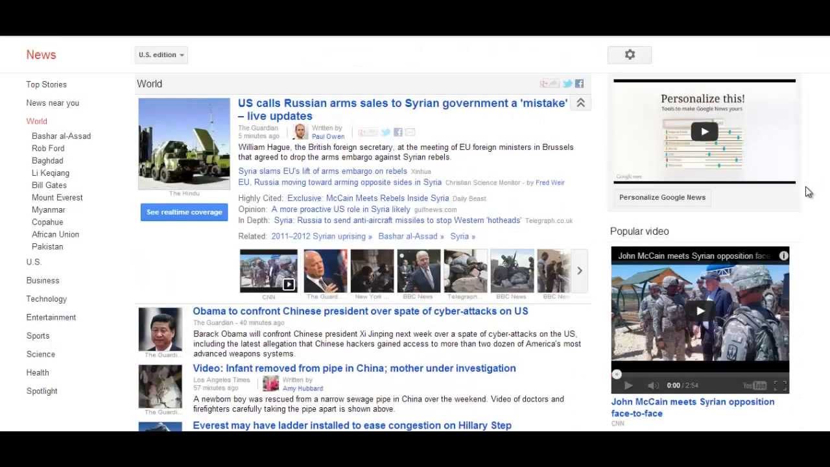Open the U.S. edition dropdown
This screenshot has height=467, width=830.
click(x=161, y=55)
